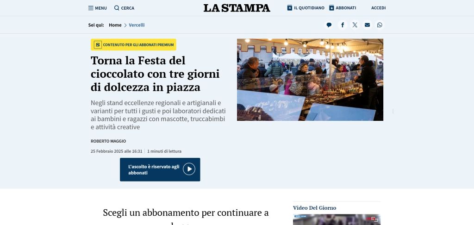This screenshot has height=225, width=474.
Task: Open the comments speech bubble icon
Action: click(329, 25)
